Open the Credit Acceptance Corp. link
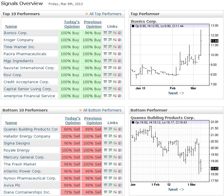Screen dimensions: 224x196 click(26, 82)
